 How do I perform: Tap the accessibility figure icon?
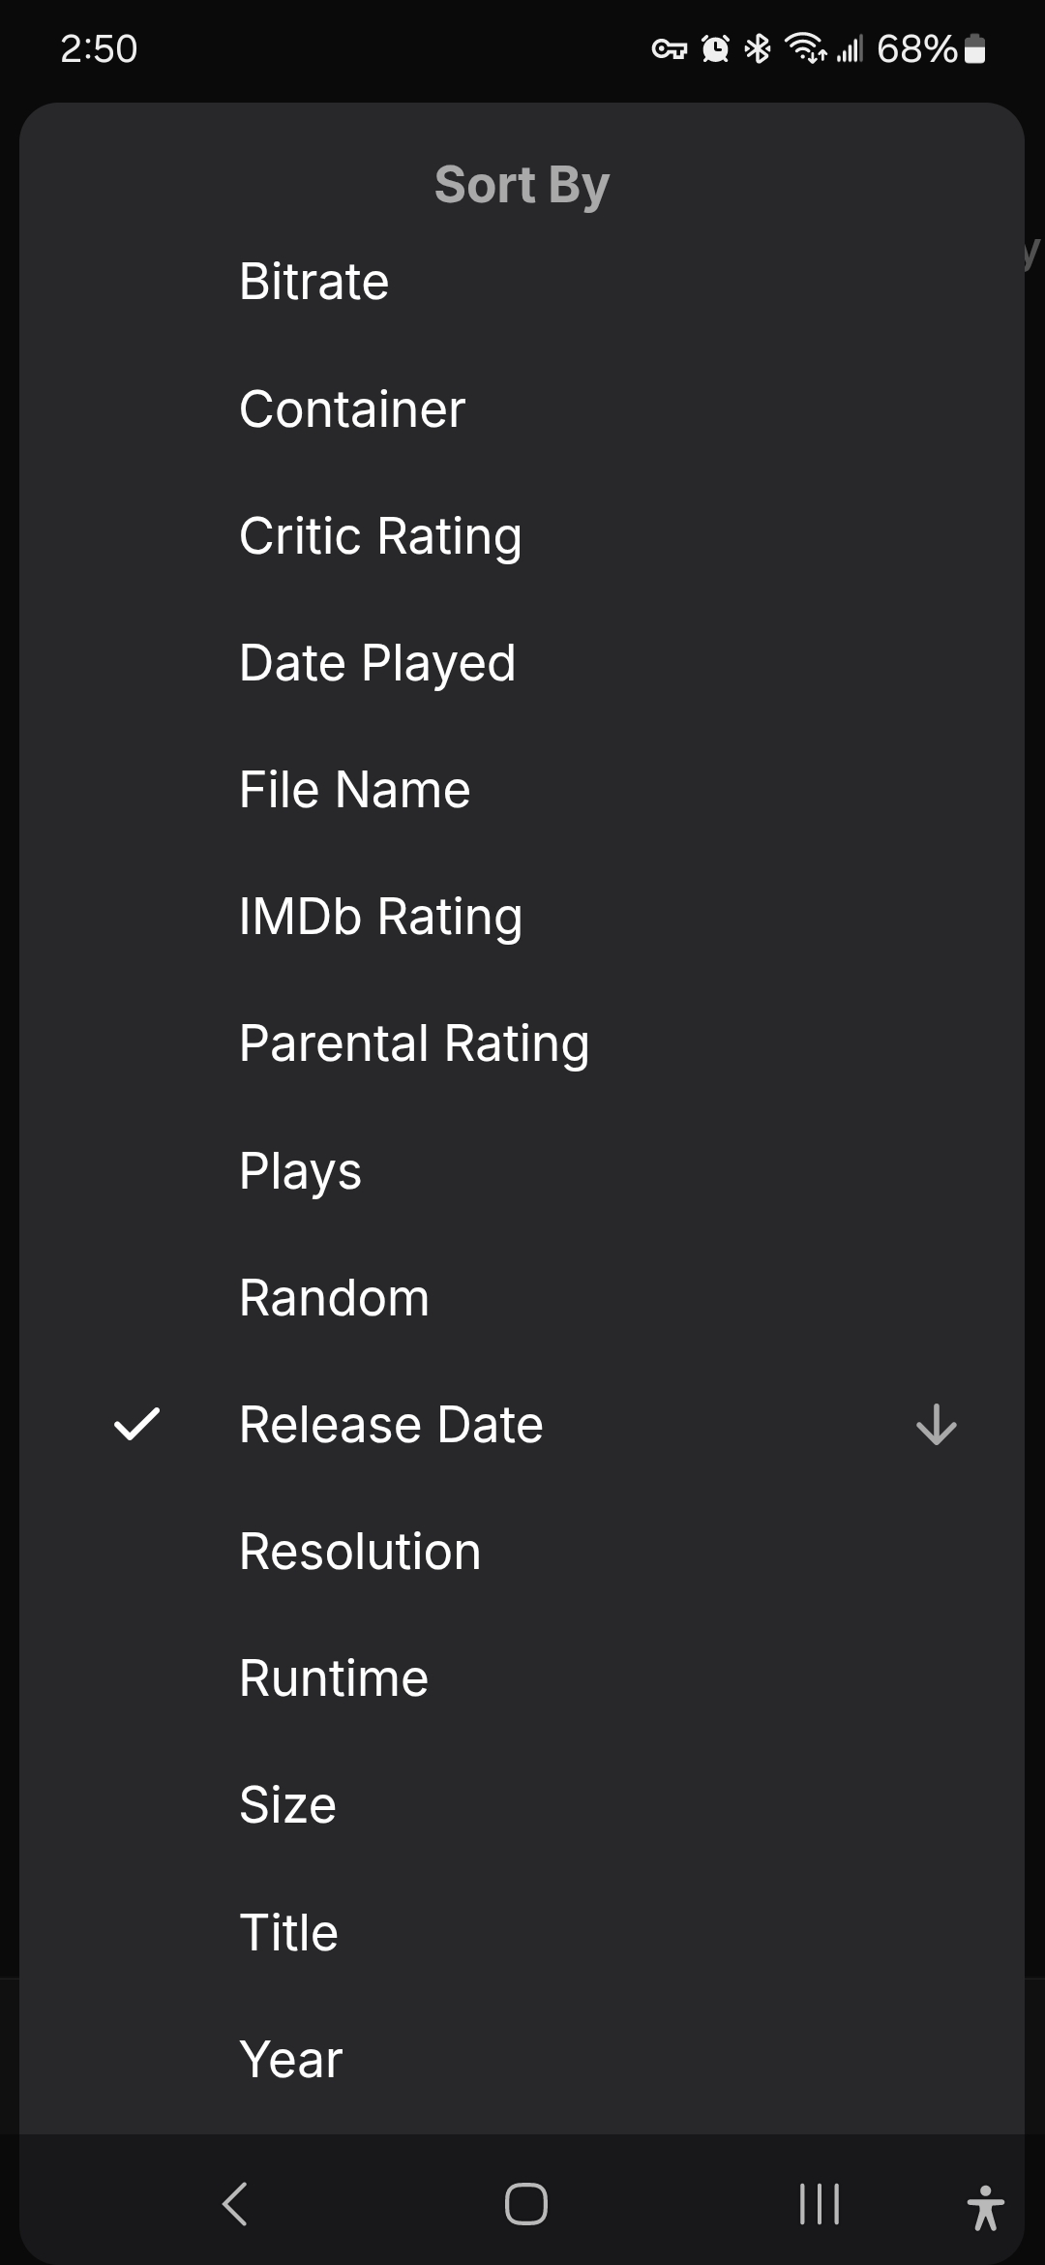985,2207
